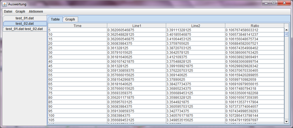Maximize the Auswertung window
Screen dimensions: 293x128
[274, 3]
